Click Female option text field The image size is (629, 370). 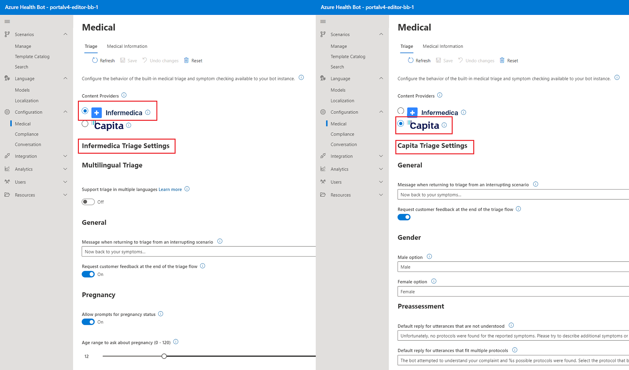pos(513,292)
